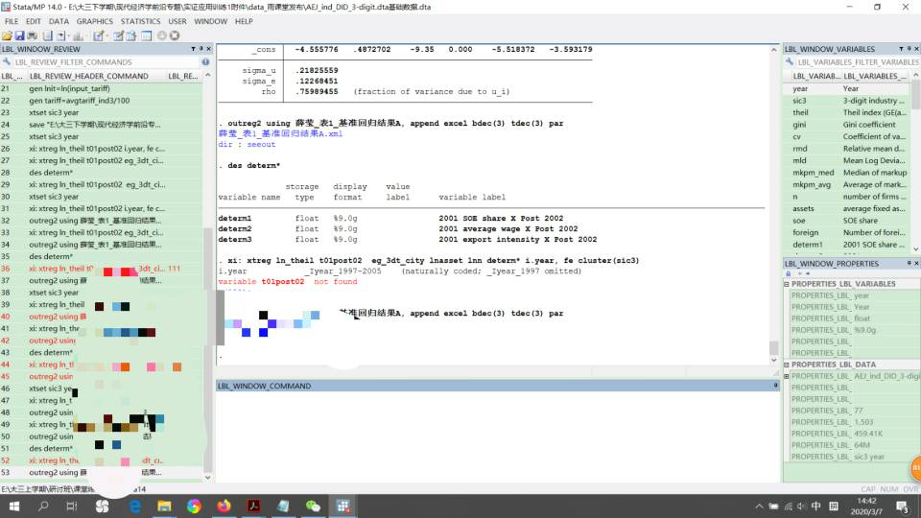
Task: Open the WINDOW menu
Action: (x=210, y=21)
